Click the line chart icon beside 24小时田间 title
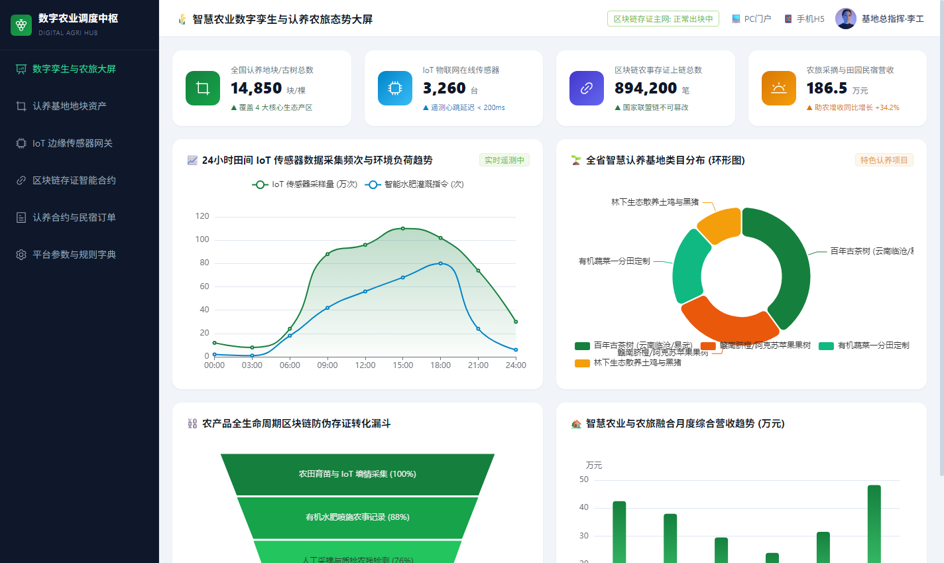 pos(193,160)
